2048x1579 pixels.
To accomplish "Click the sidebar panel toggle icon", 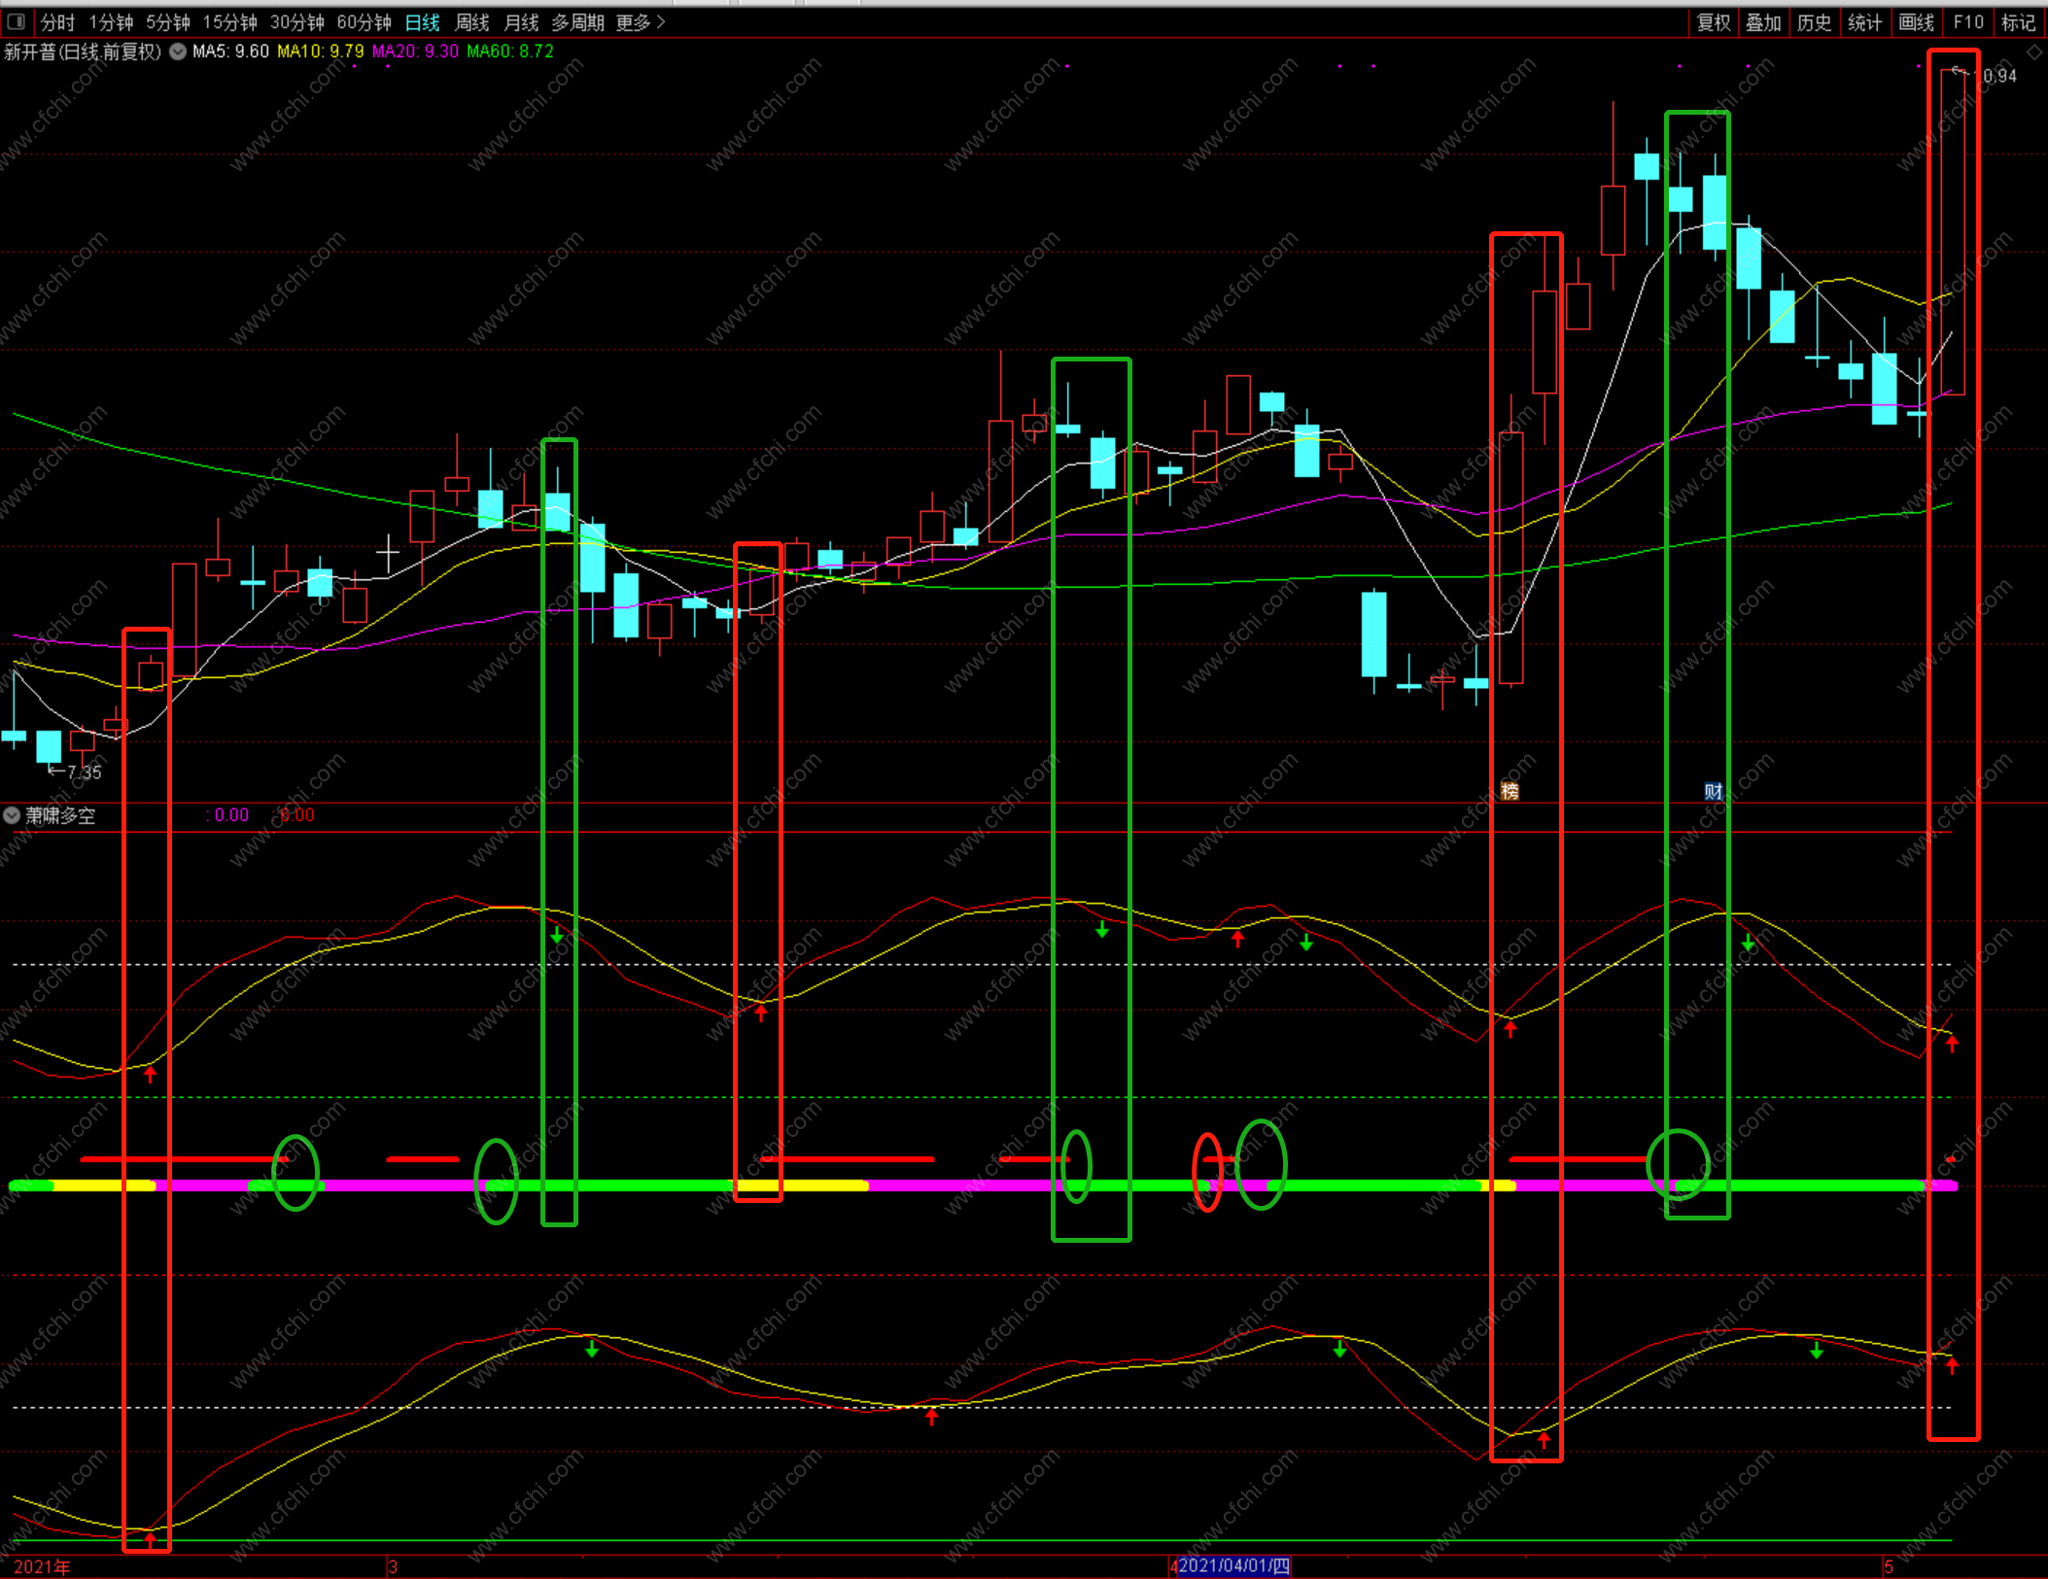I will [x=17, y=21].
